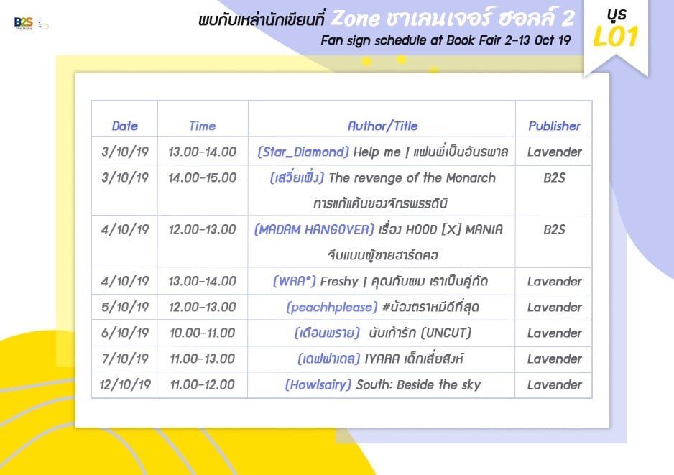Click the heading "Zone ชาเลนเจอร์ ฮอลล์ 2"
This screenshot has width=674, height=475.
[x=453, y=18]
